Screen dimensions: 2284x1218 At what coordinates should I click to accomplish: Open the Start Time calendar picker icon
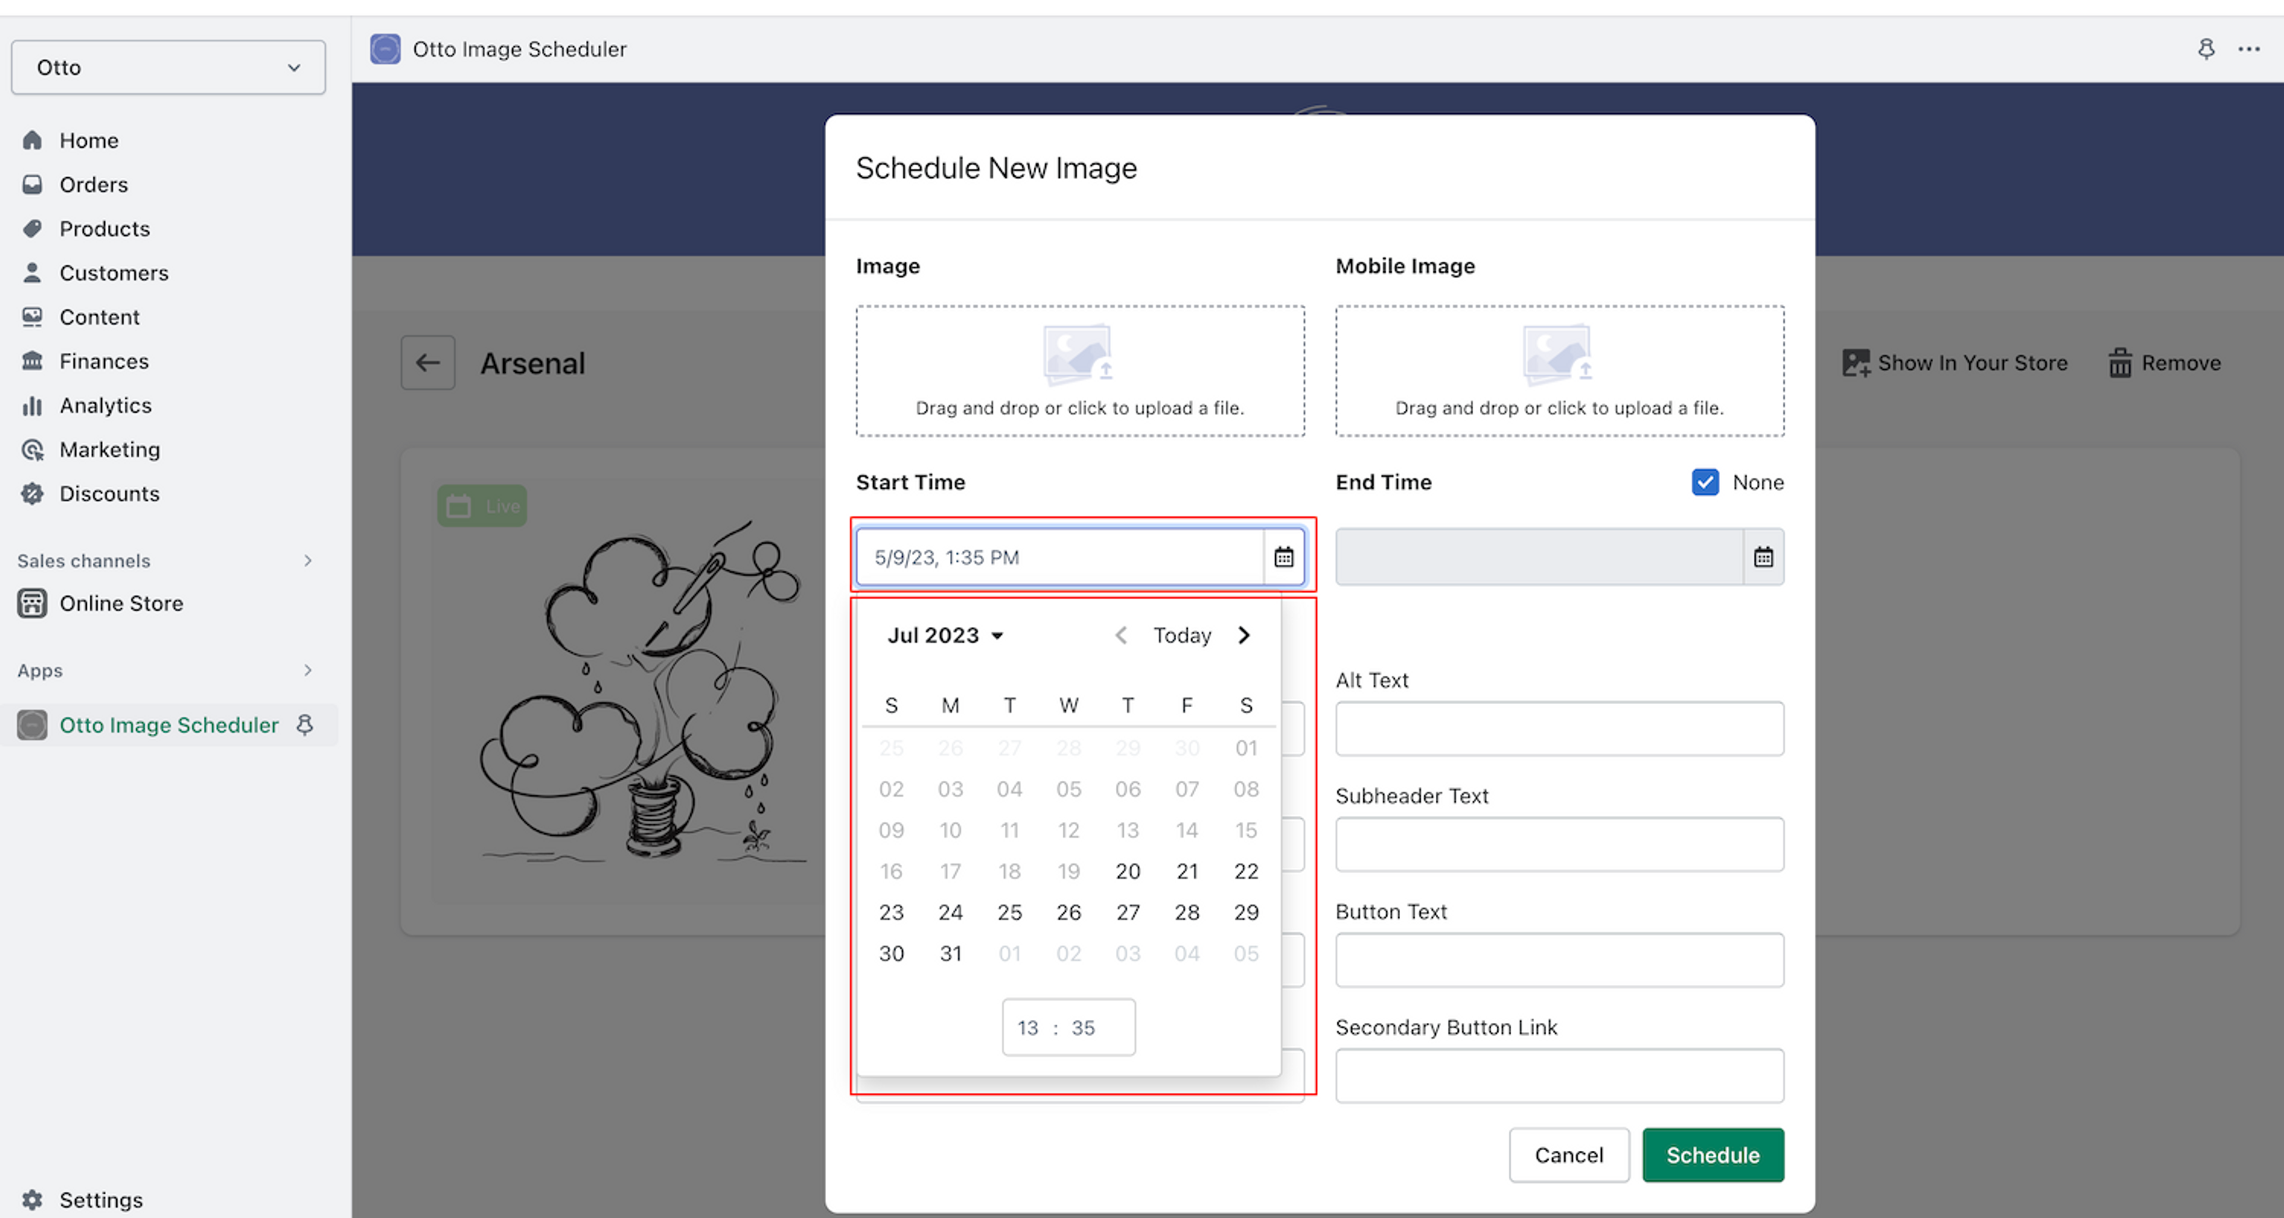tap(1283, 557)
